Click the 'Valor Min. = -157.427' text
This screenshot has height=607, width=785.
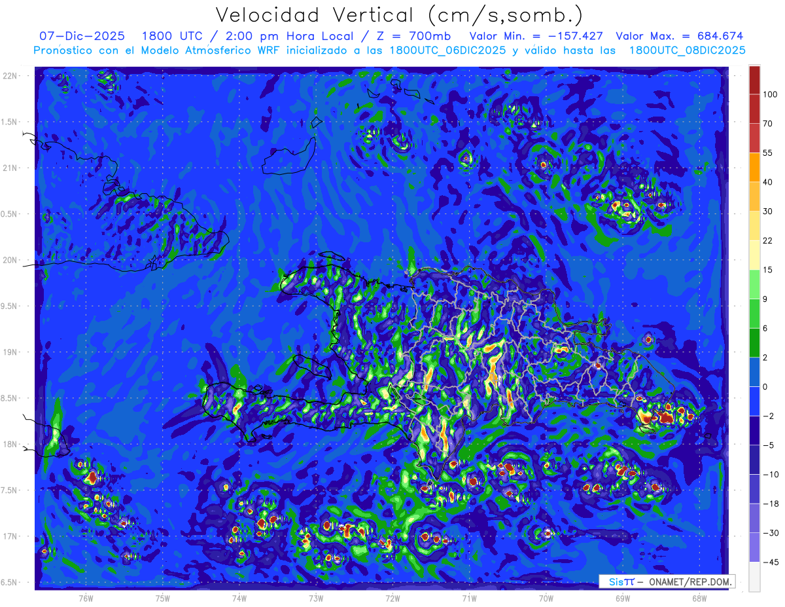536,36
